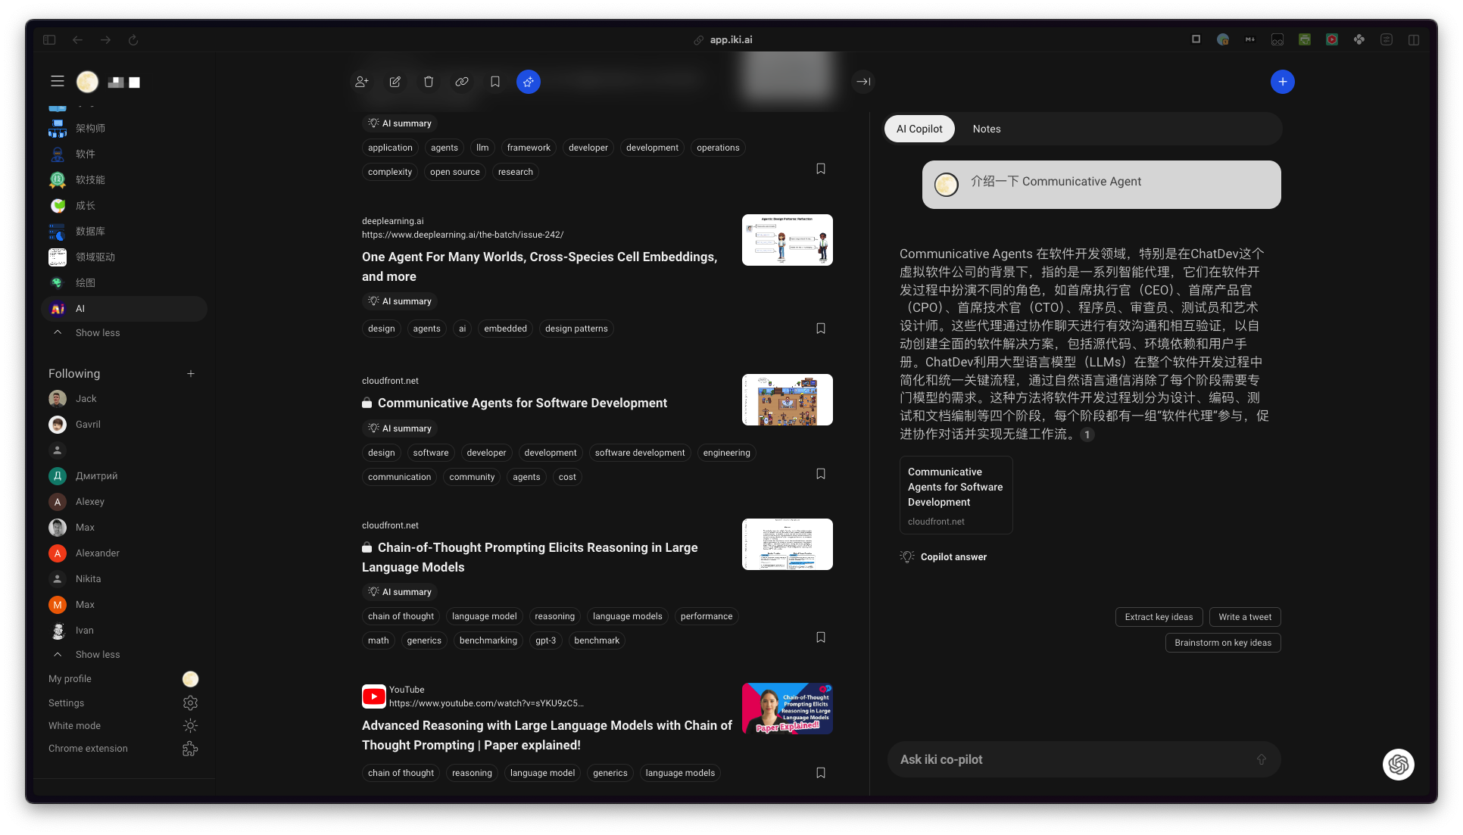Image resolution: width=1463 pixels, height=835 pixels.
Task: Click the add member icon in toolbar
Action: 362,82
